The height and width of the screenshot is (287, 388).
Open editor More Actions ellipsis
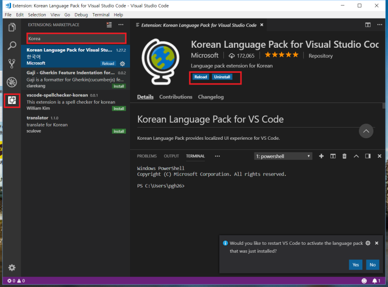tap(379, 25)
